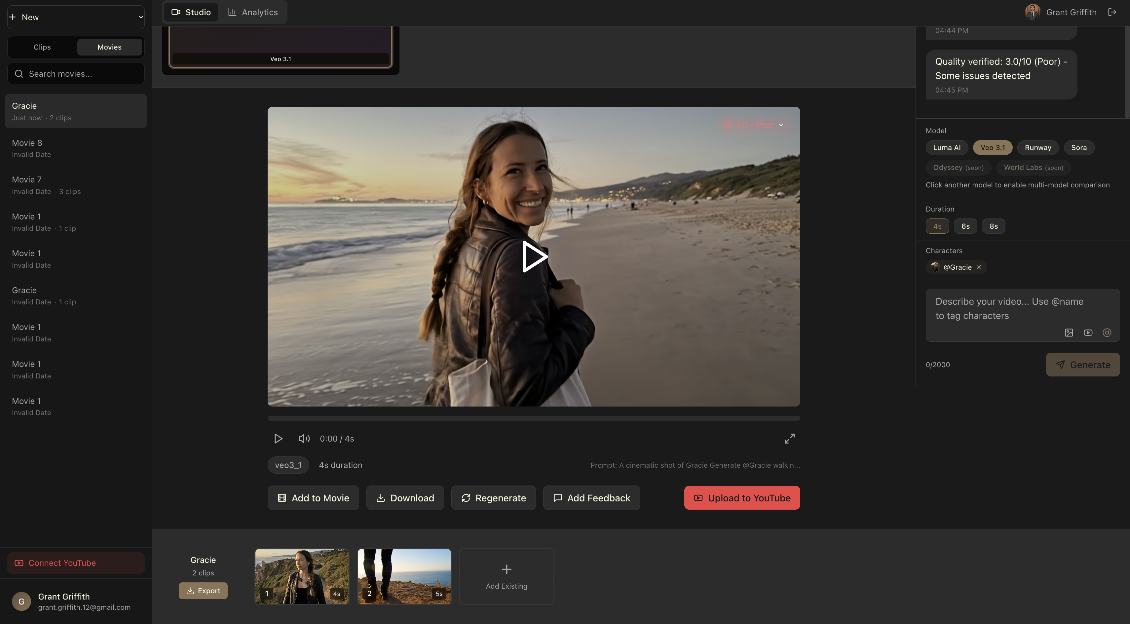Click the video progress bar
The image size is (1130, 624).
pos(533,418)
